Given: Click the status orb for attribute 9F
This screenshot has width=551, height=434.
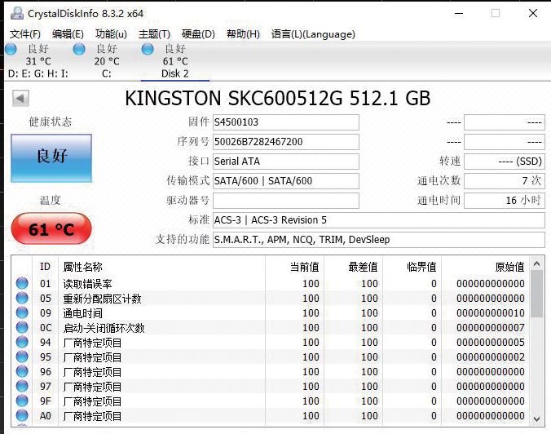Looking at the screenshot, I should point(22,401).
